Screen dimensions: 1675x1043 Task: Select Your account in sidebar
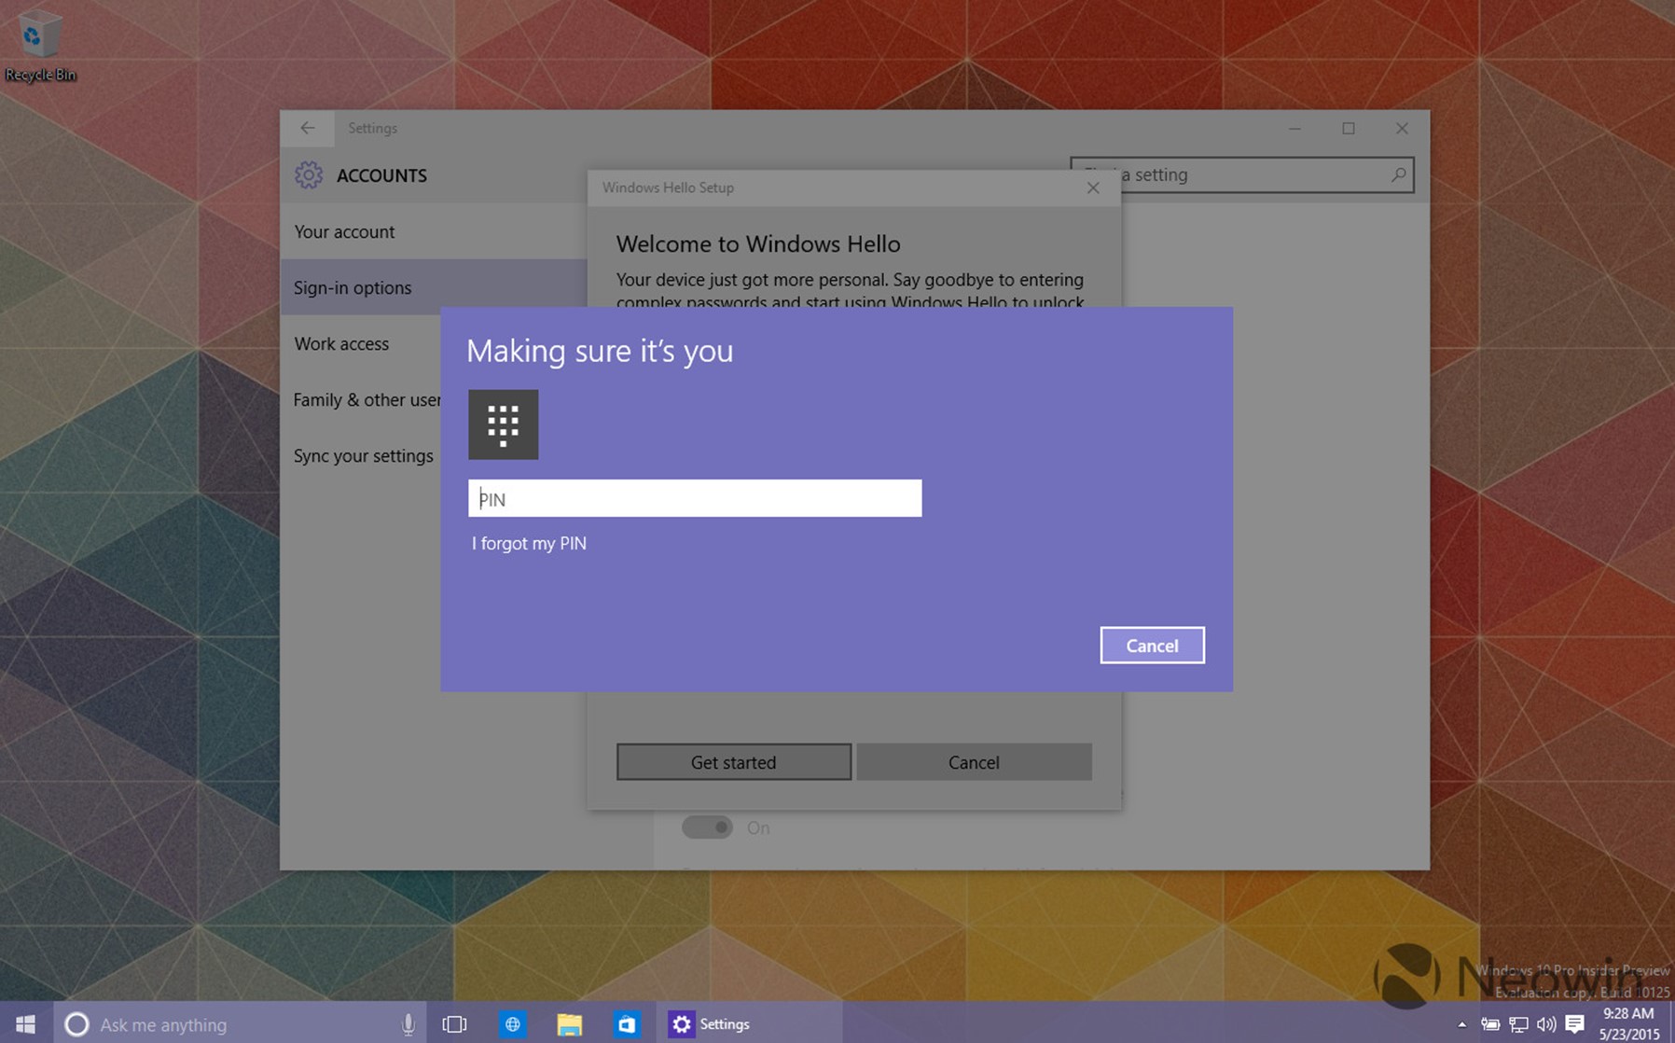coord(344,231)
